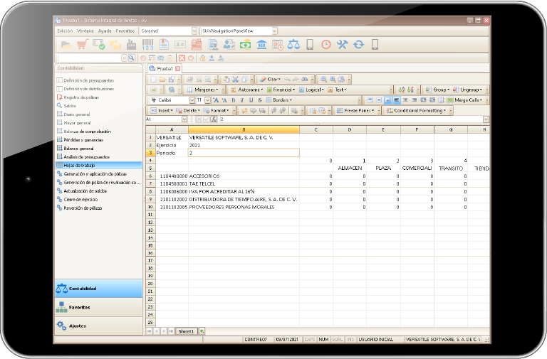Open the Edición menu
547x359 pixels.
pos(66,31)
